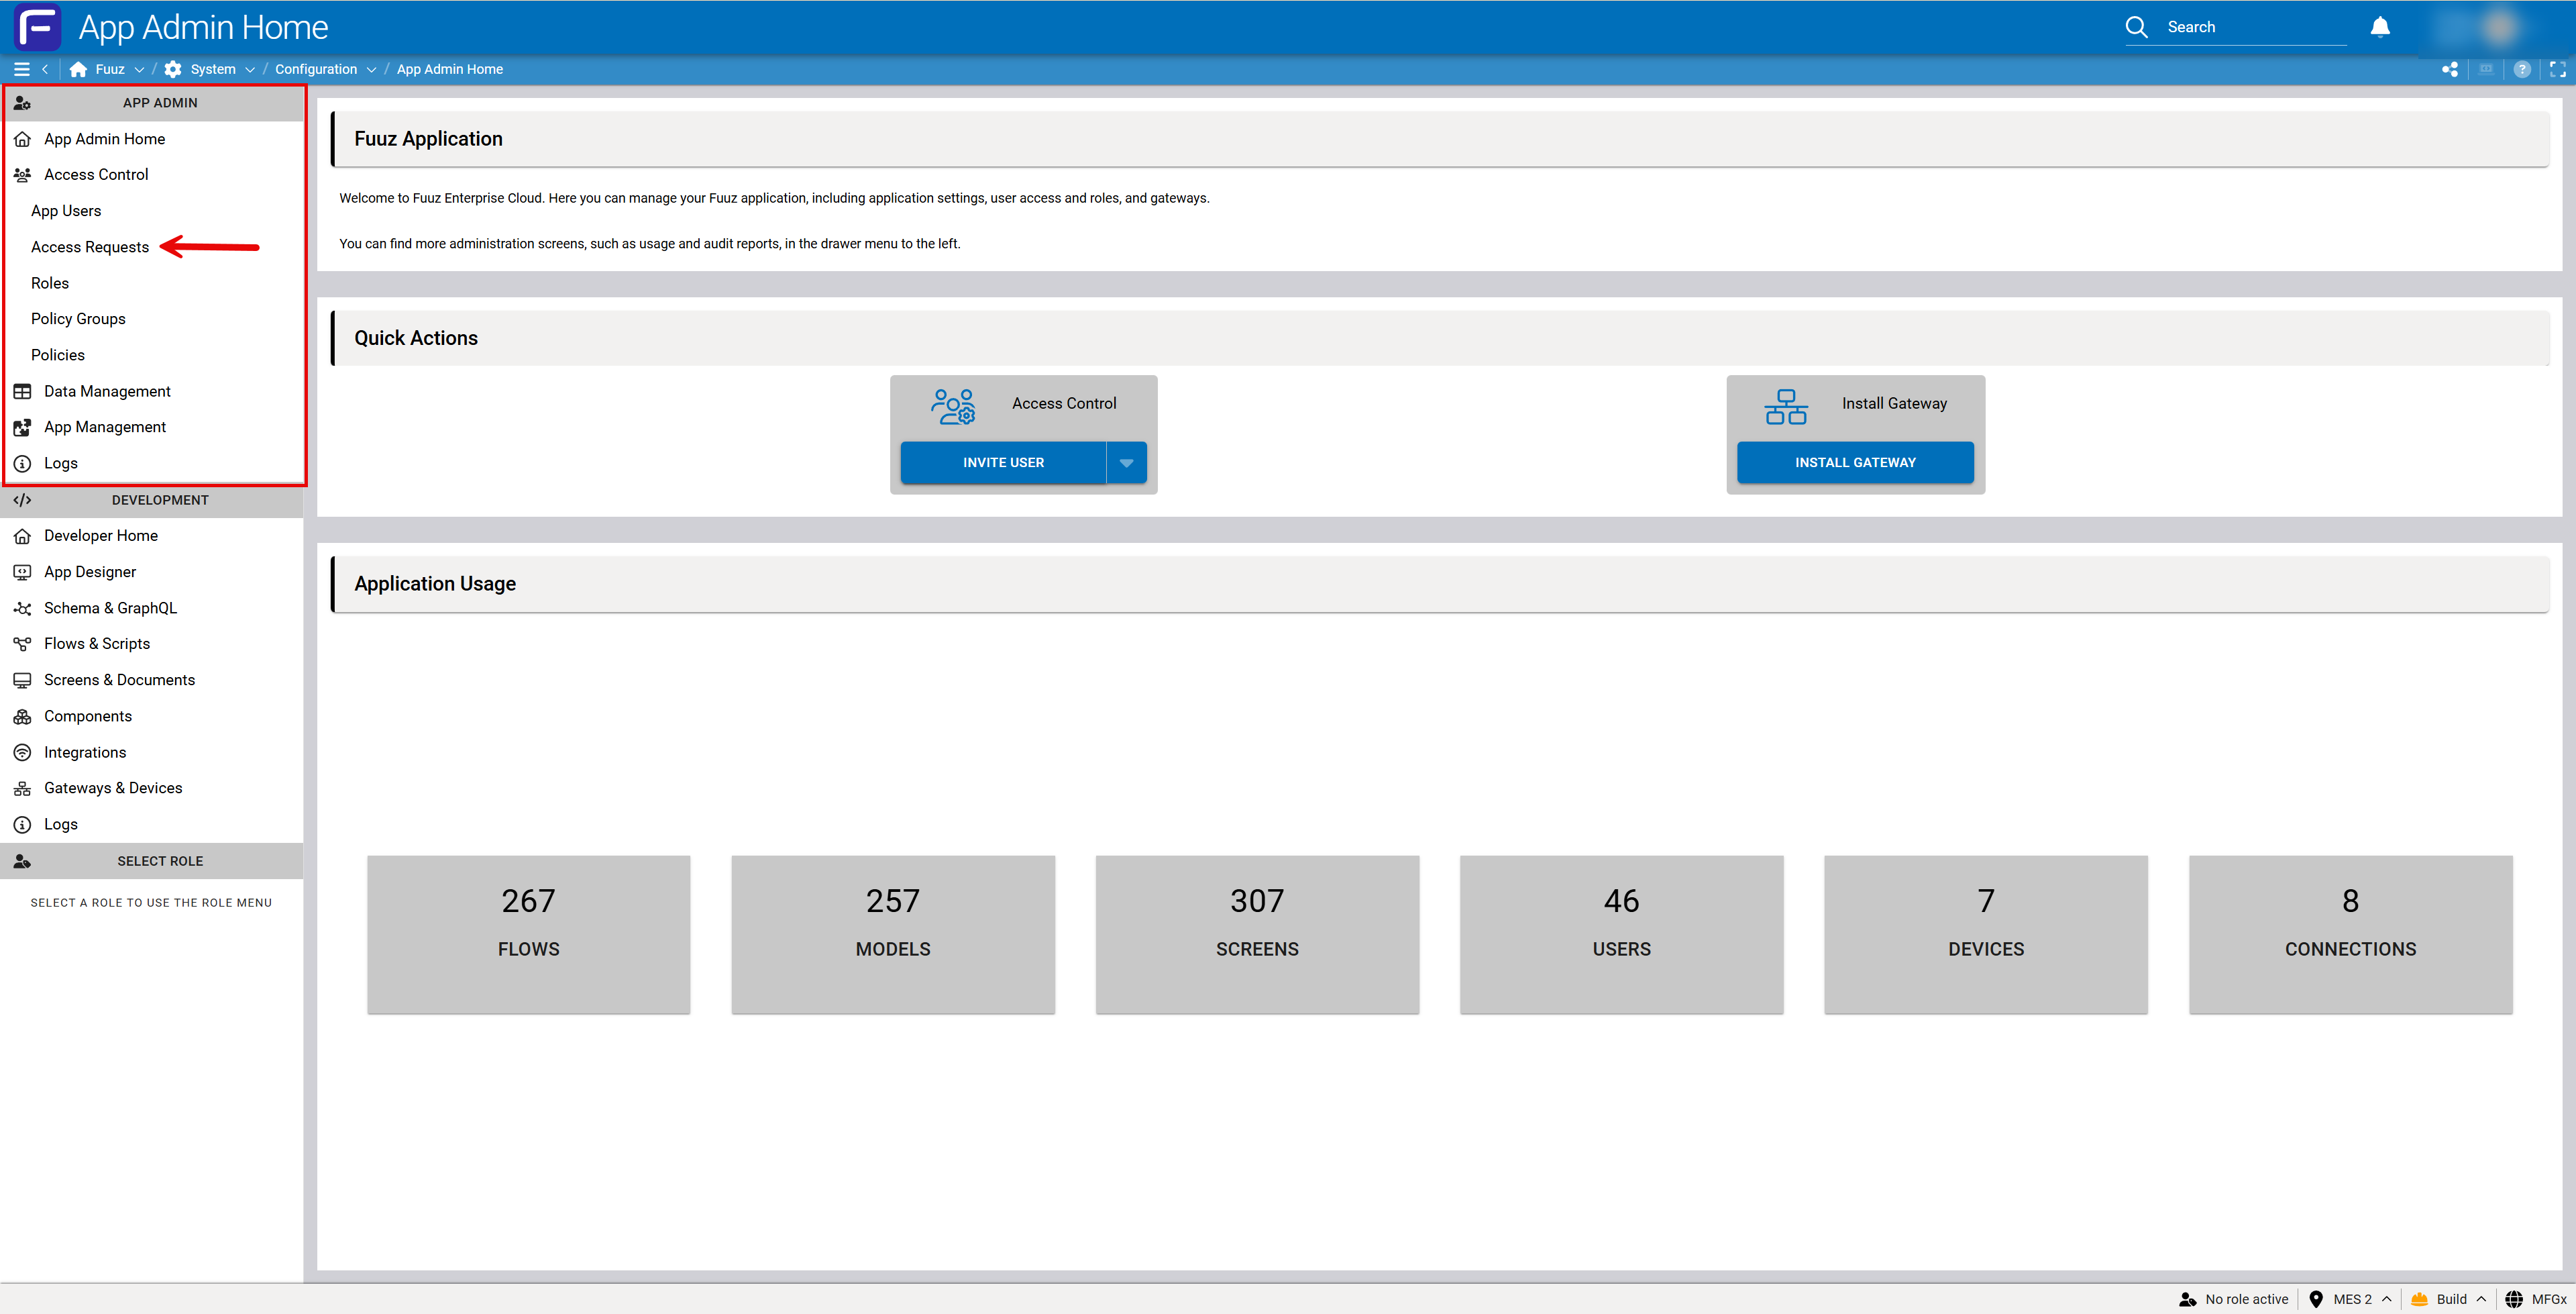Expand the Invite User dropdown arrow

click(1126, 462)
